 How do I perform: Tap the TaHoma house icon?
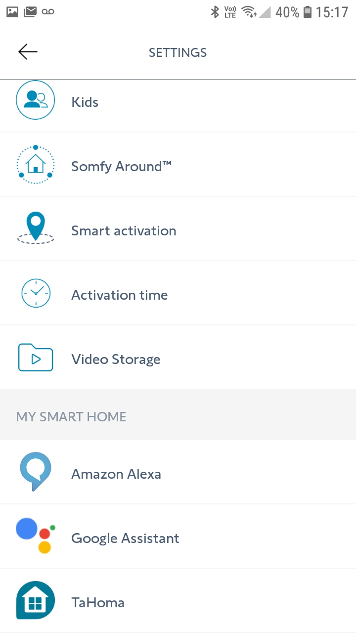[35, 600]
